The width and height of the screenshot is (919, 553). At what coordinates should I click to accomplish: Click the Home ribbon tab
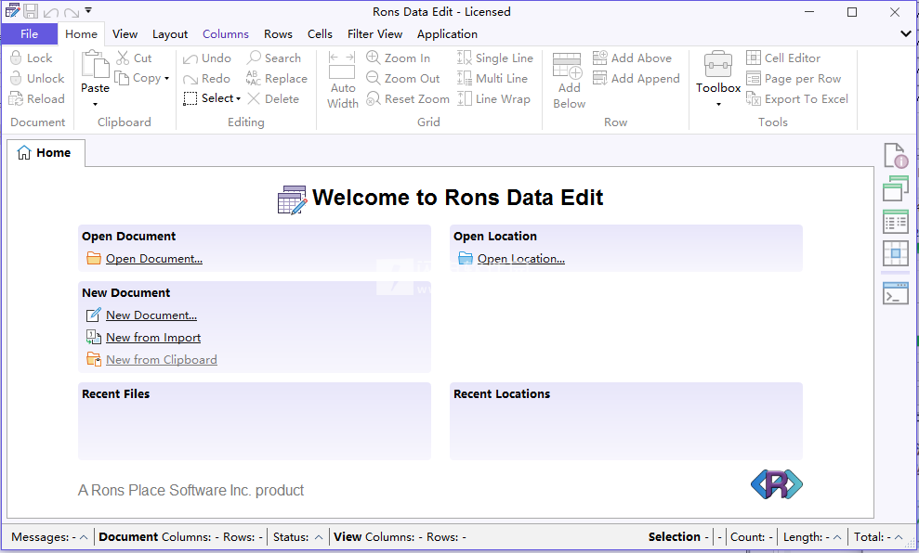click(x=81, y=34)
